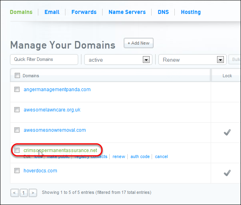
Task: Click the auth code link
Action: click(x=140, y=157)
